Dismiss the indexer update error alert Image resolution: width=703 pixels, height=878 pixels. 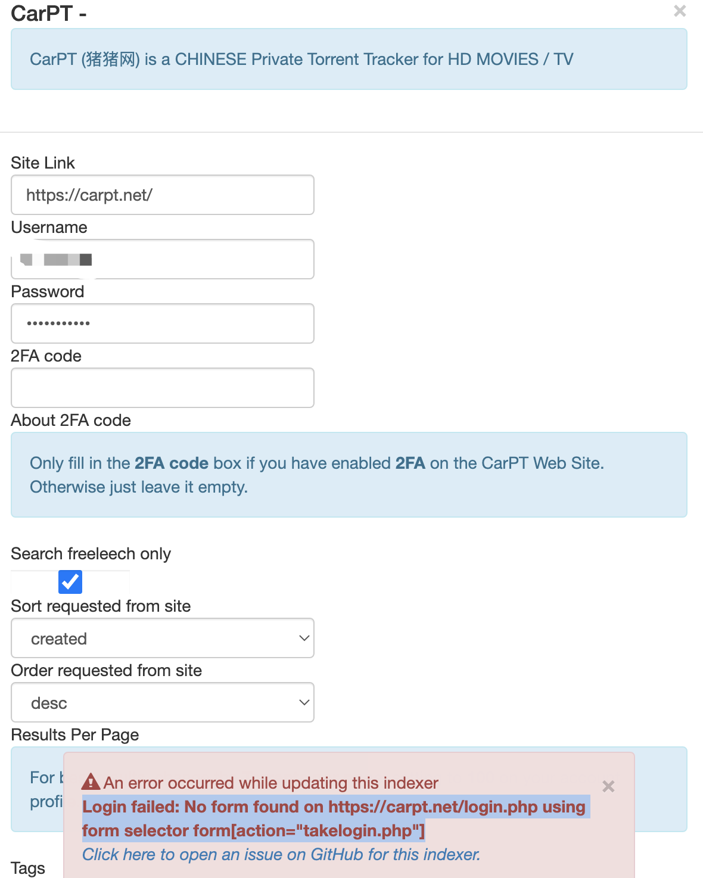(x=608, y=786)
